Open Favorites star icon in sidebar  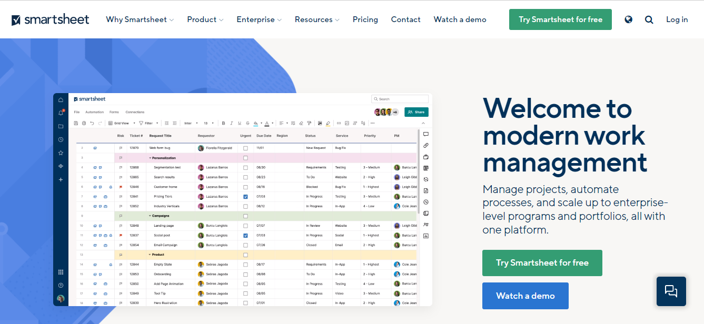pos(61,153)
